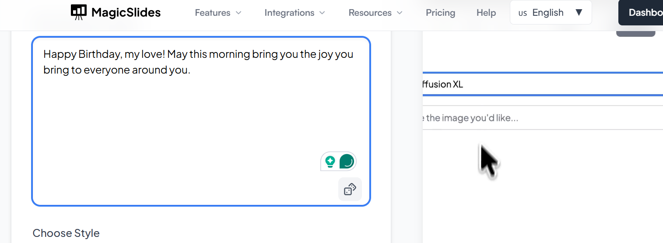Open the Resources menu label
Viewport: 663px width, 243px height.
[370, 13]
